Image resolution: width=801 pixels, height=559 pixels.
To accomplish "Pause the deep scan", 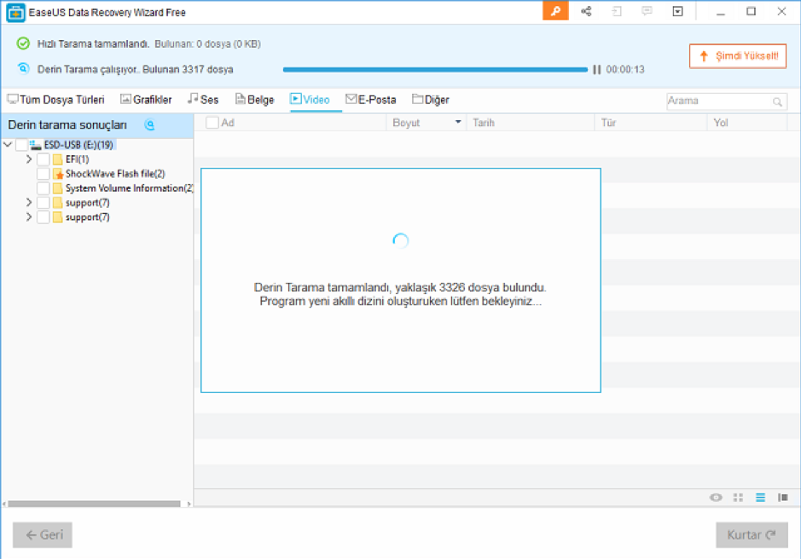I will pyautogui.click(x=596, y=69).
